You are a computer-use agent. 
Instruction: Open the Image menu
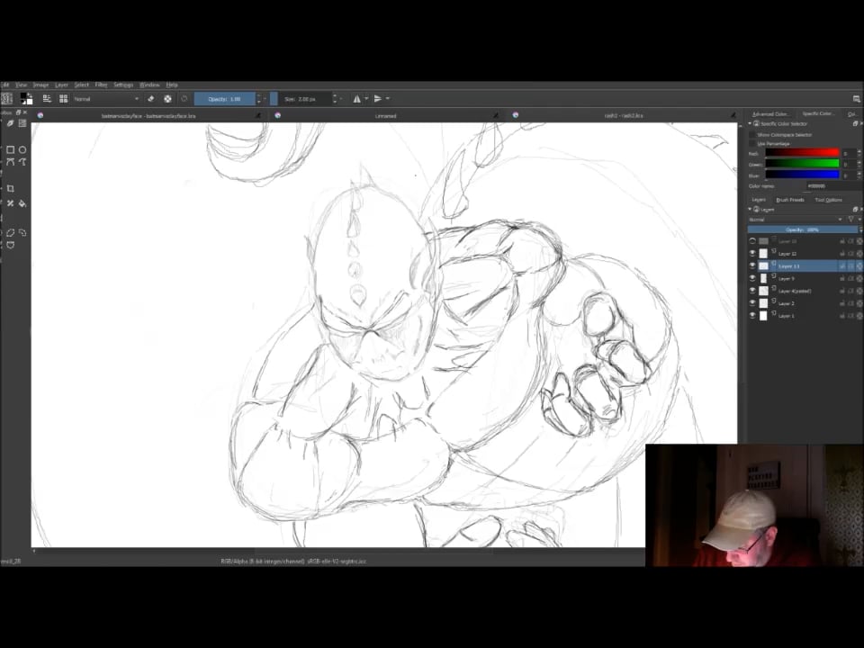point(40,85)
